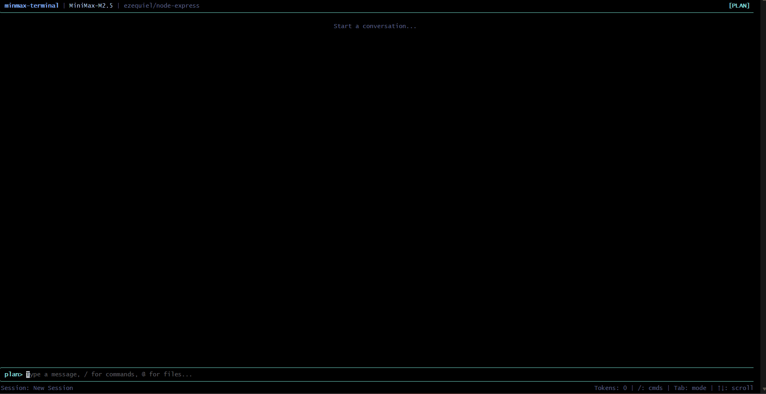Click the "Start a conversation..." placeholder text
The image size is (766, 394).
pyautogui.click(x=375, y=26)
